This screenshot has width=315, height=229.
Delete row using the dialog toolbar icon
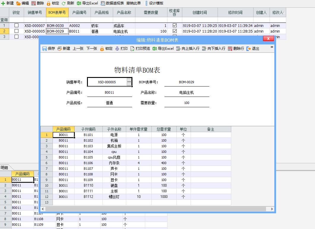click(230, 49)
